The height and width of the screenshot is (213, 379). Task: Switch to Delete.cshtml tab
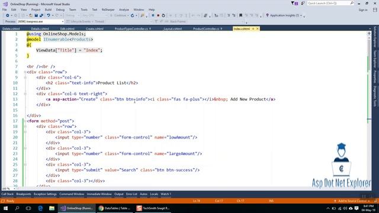(11, 29)
